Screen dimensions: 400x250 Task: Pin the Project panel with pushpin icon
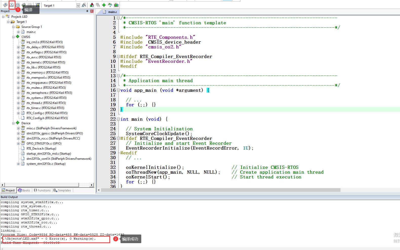87,11
